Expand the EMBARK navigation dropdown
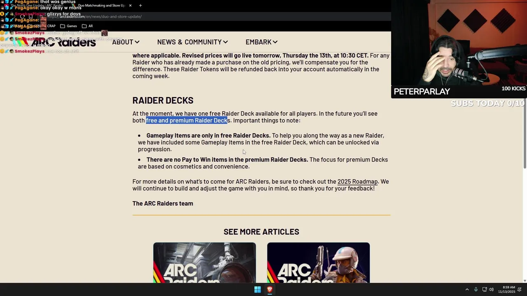Image resolution: width=527 pixels, height=296 pixels. point(261,42)
